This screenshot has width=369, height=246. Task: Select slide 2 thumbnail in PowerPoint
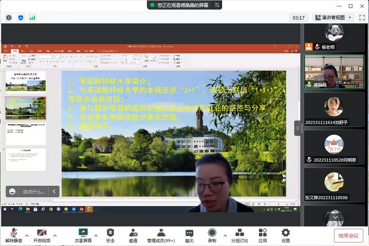point(26,108)
